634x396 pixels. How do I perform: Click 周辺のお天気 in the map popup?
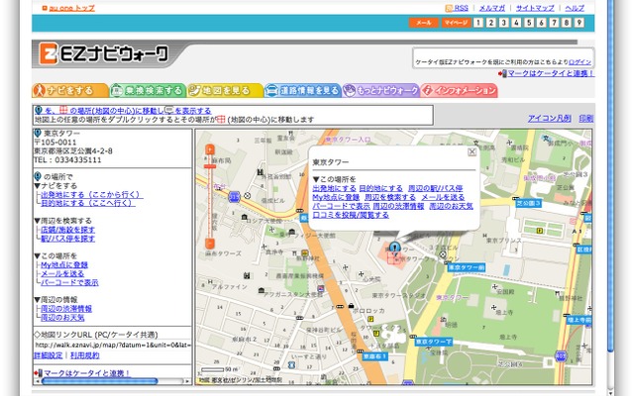point(452,207)
